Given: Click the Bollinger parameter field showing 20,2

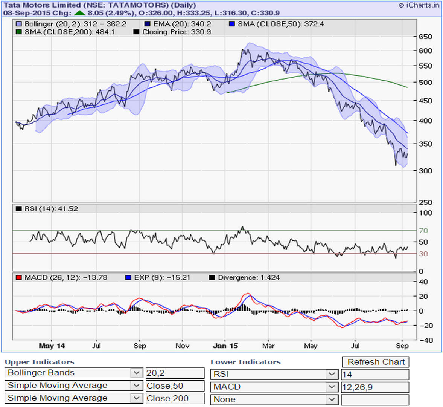Looking at the screenshot, I should coord(175,373).
